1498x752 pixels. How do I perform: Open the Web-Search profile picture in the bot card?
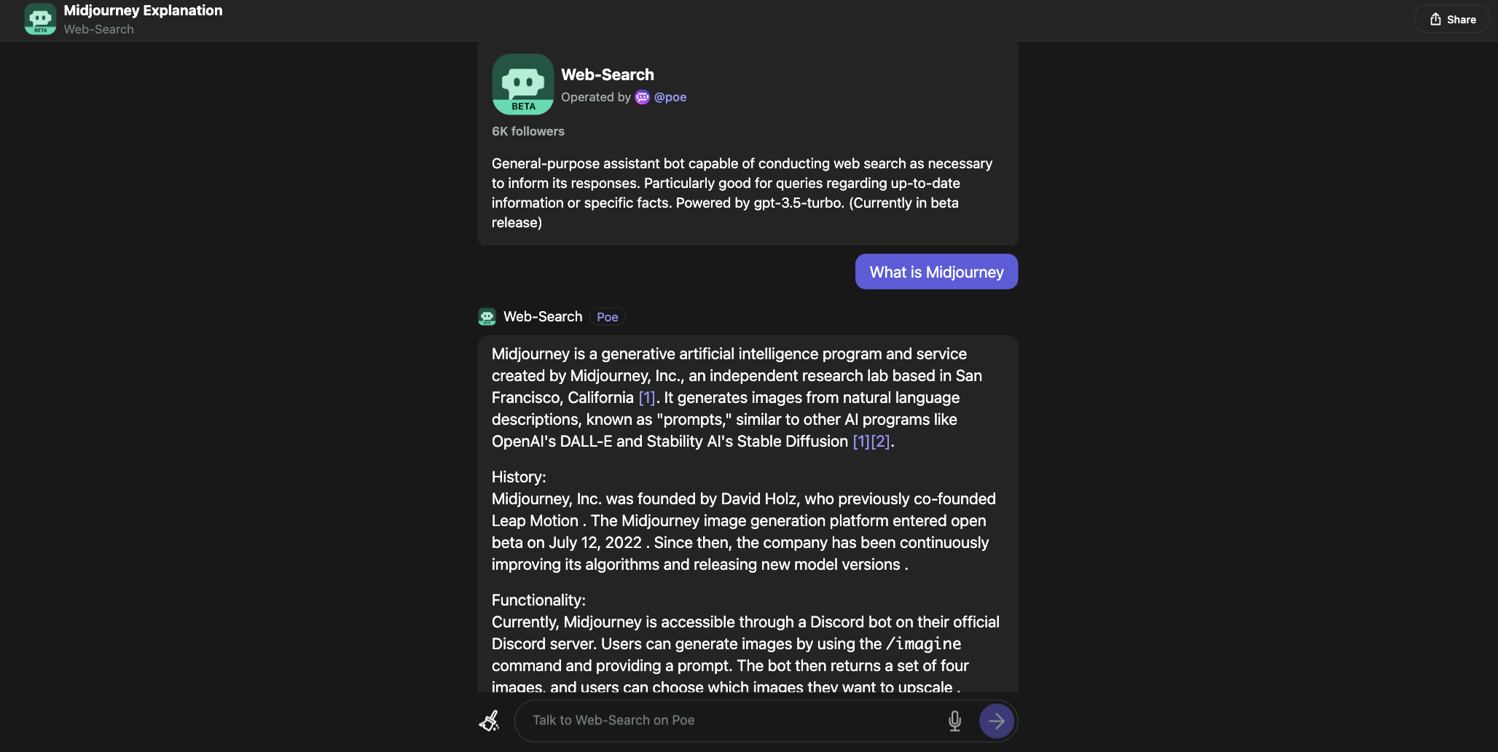click(x=522, y=84)
